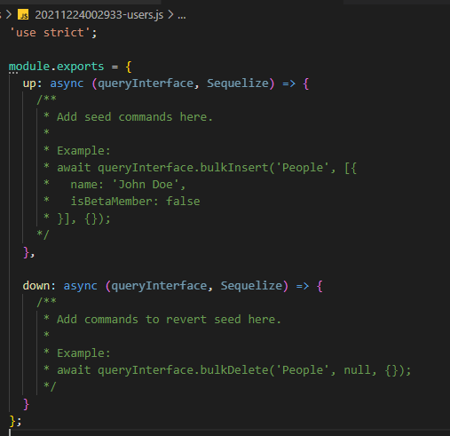This screenshot has width=450, height=436.
Task: Click the async keyword in up function
Action: point(67,83)
